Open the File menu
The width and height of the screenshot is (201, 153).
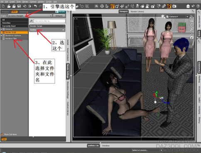click(2, 2)
